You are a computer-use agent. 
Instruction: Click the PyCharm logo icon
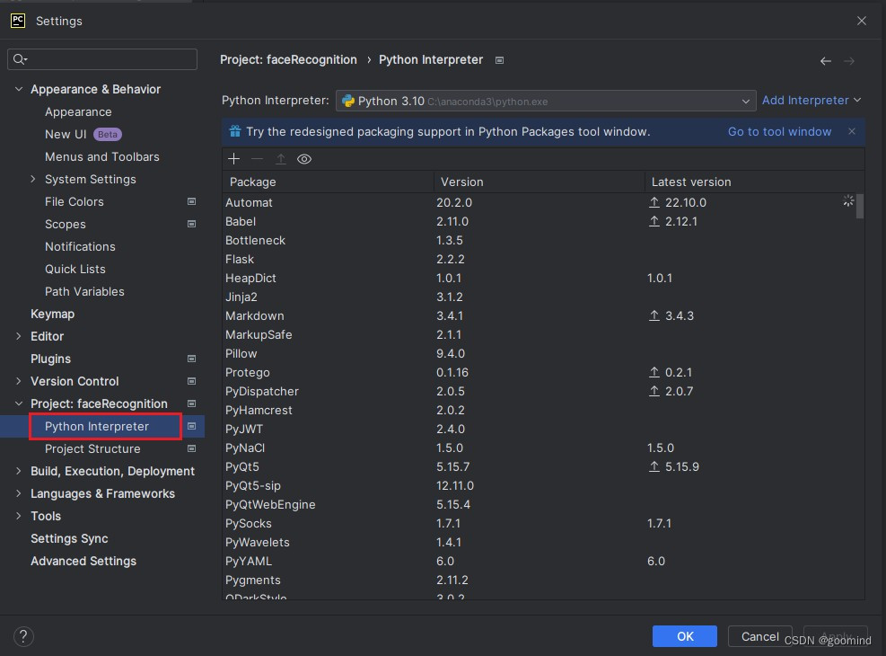pos(18,21)
